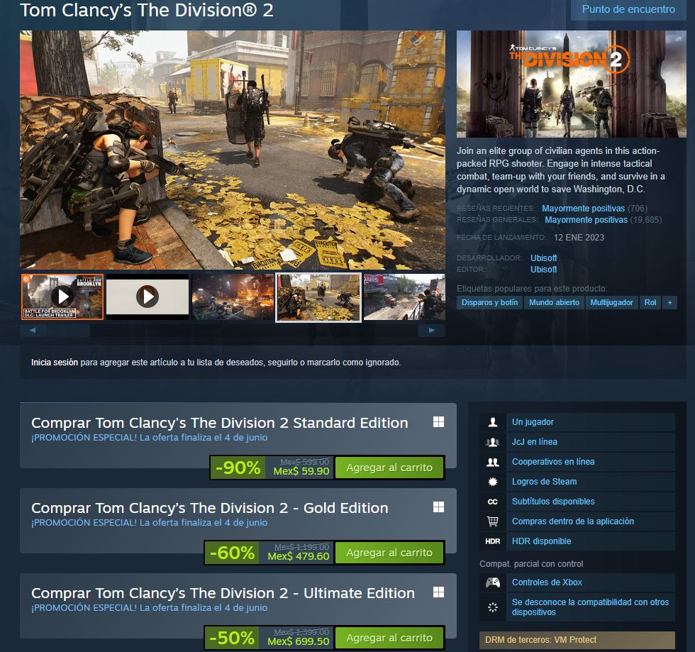
Task: Click the Windows icon on Standard Edition
Action: (x=438, y=422)
